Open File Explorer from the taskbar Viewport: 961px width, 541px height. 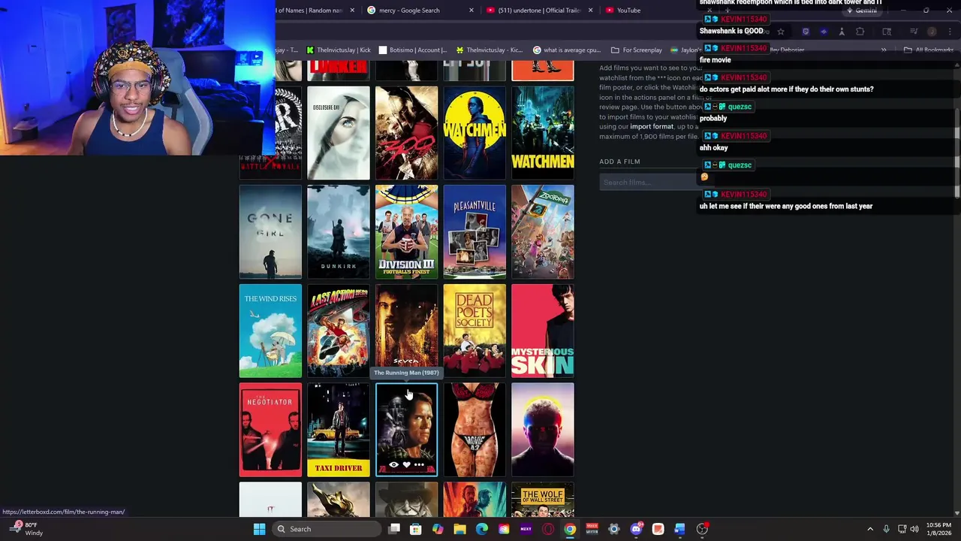[x=459, y=529]
